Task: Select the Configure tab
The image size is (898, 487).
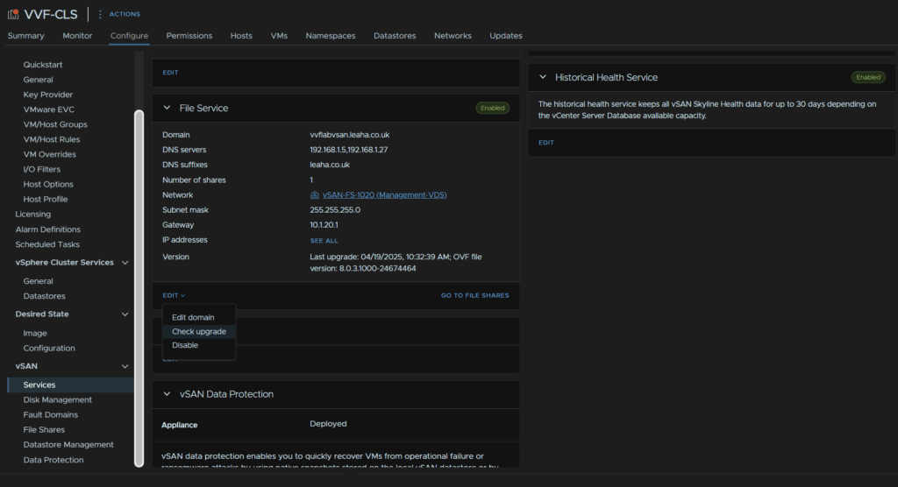Action: coord(130,36)
